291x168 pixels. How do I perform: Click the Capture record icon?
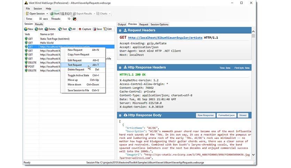click(80, 29)
